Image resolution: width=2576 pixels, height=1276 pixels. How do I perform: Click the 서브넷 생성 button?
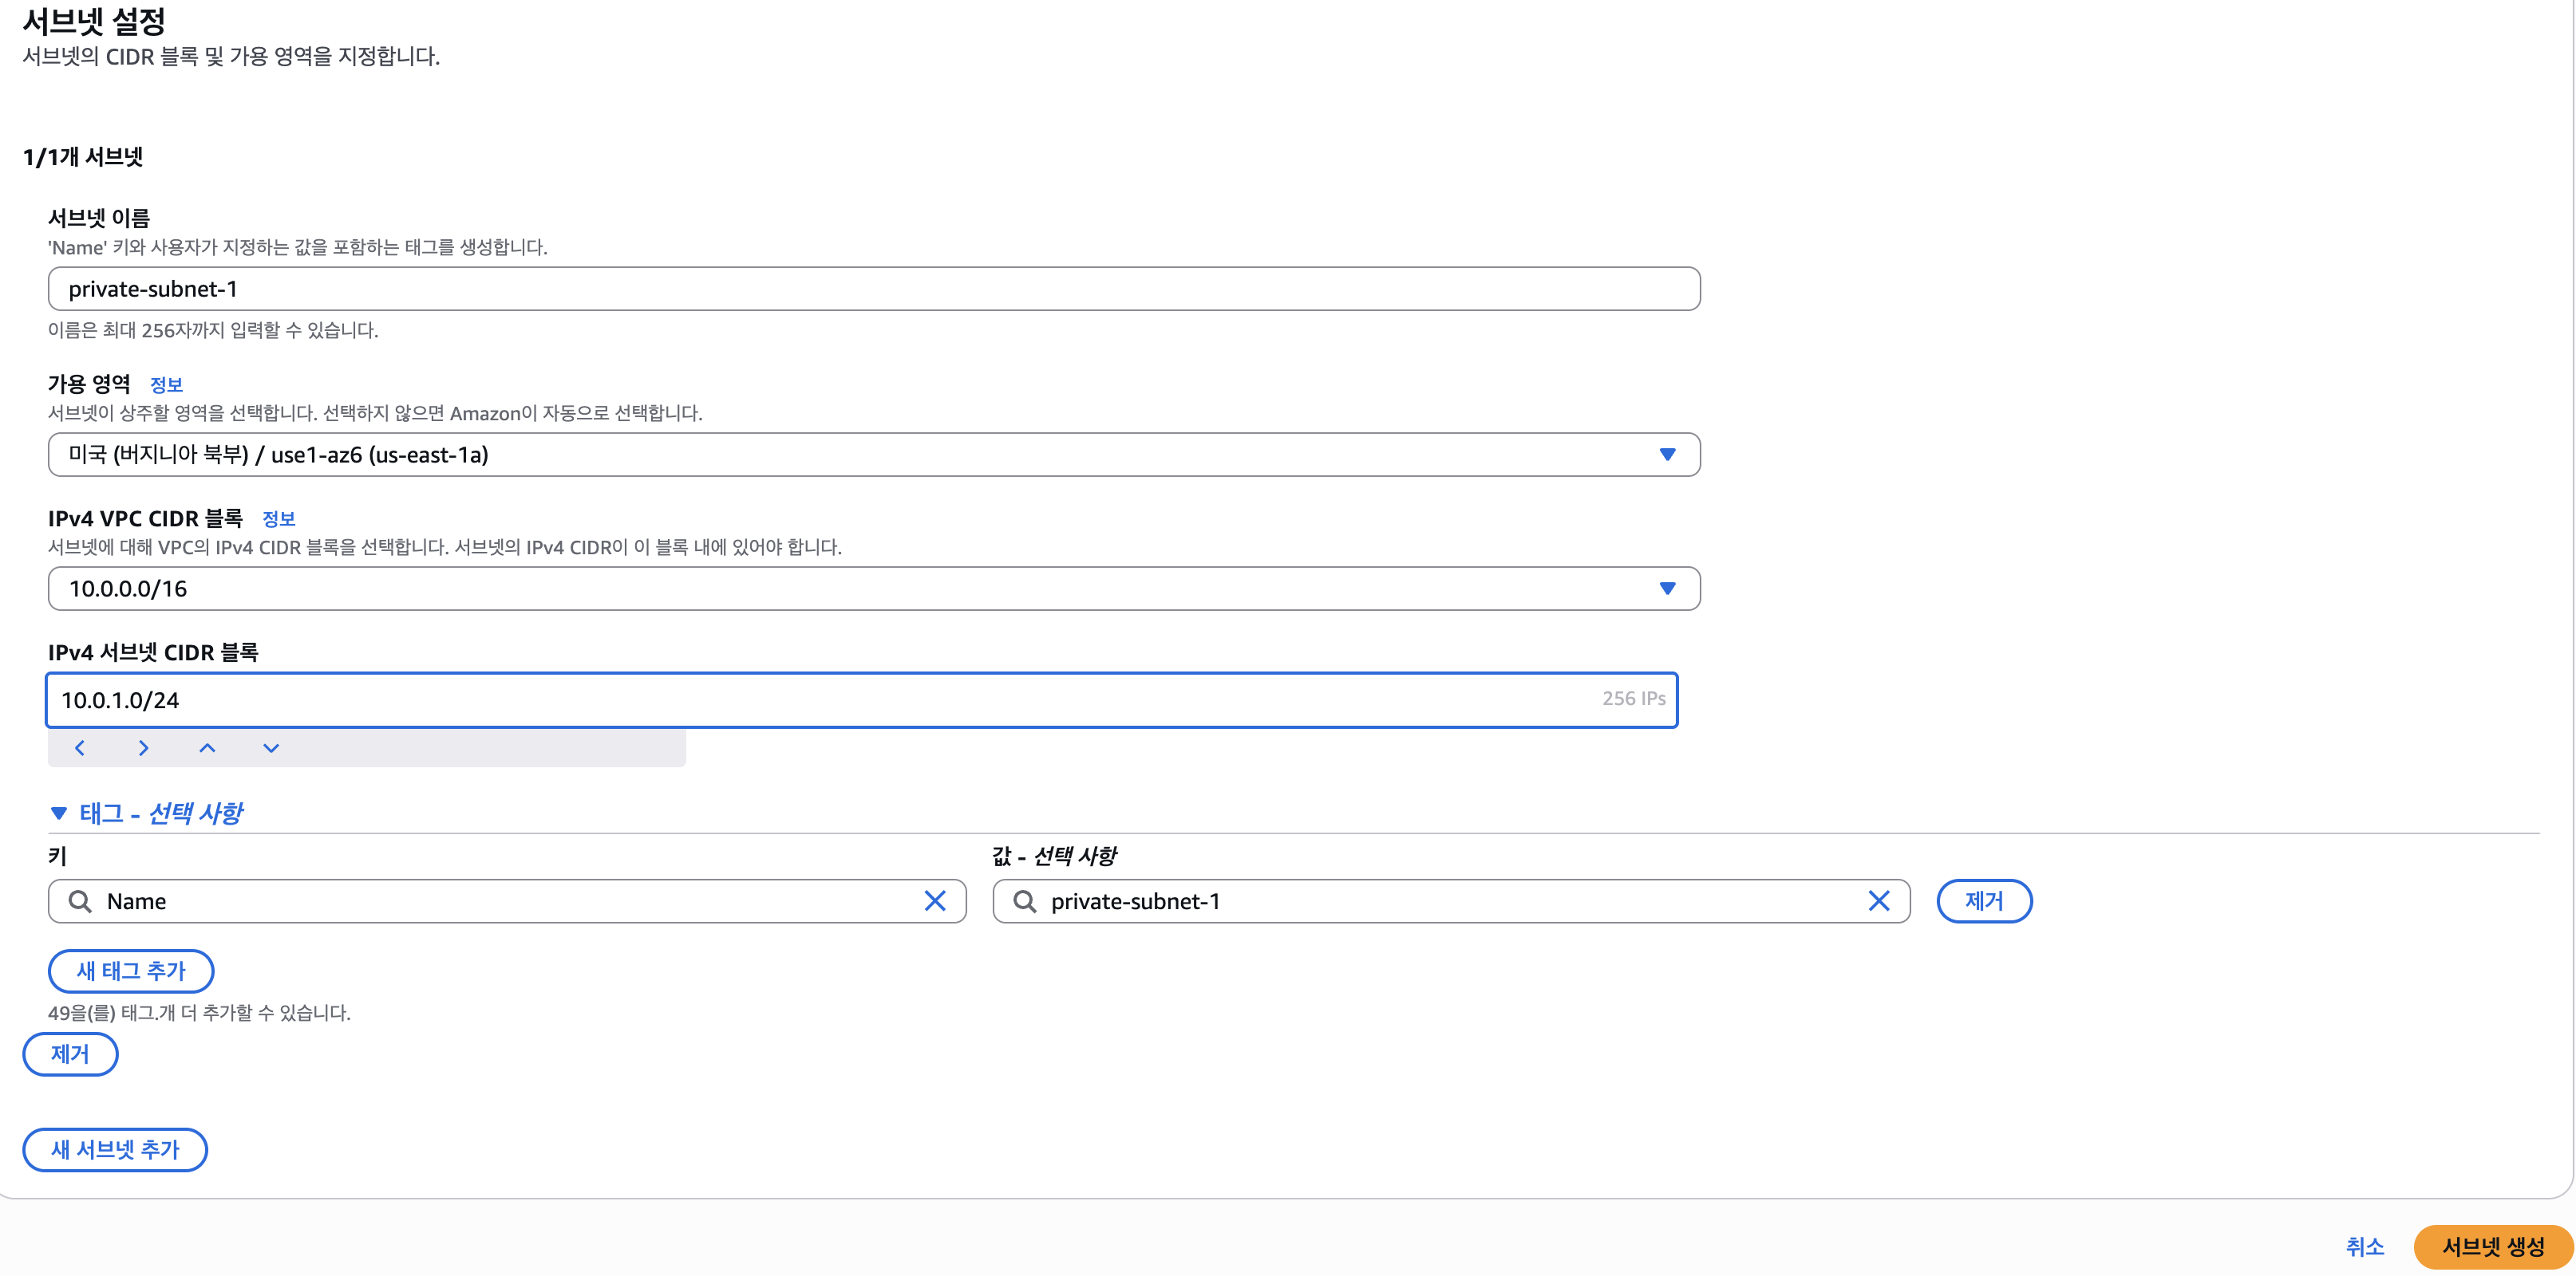[2493, 1246]
